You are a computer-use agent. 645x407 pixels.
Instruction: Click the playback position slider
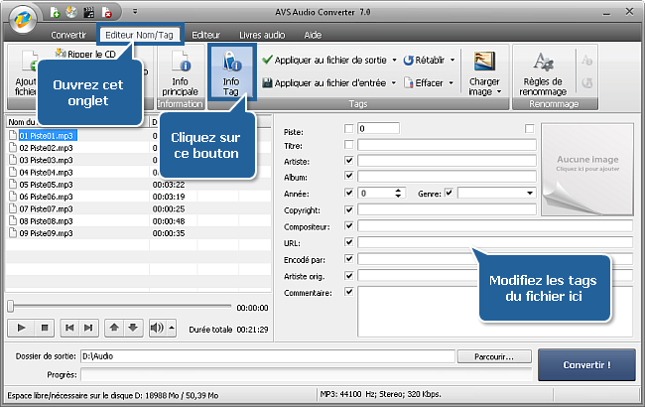tap(119, 307)
